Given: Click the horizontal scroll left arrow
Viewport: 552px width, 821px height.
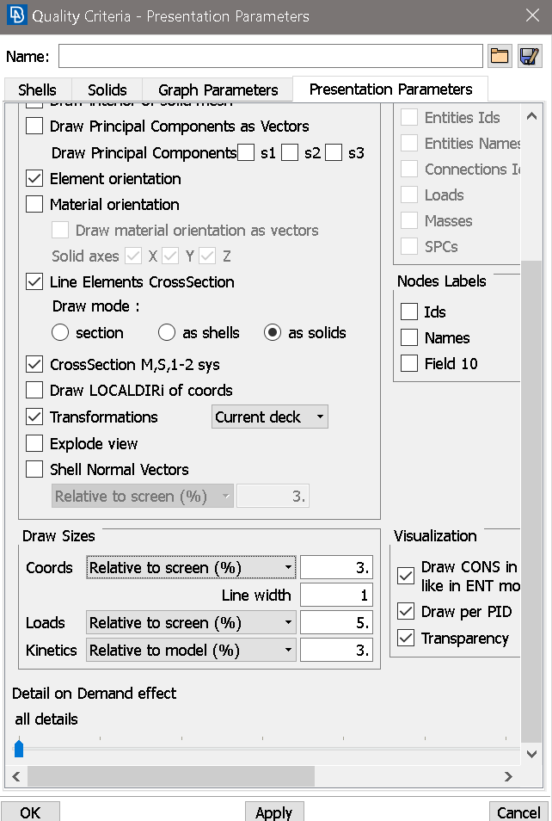Looking at the screenshot, I should pos(16,776).
